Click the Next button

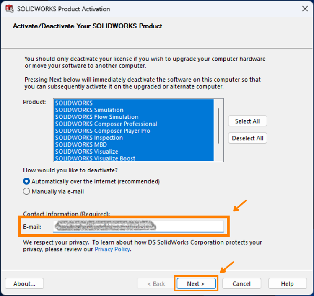(196, 283)
